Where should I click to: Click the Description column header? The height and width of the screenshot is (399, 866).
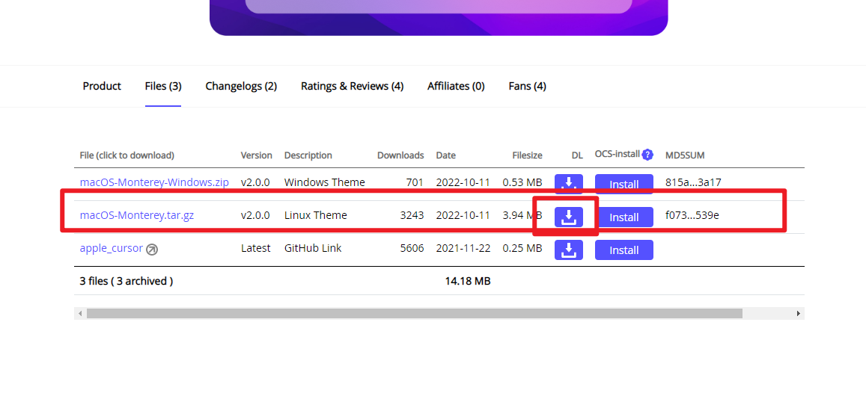point(308,155)
